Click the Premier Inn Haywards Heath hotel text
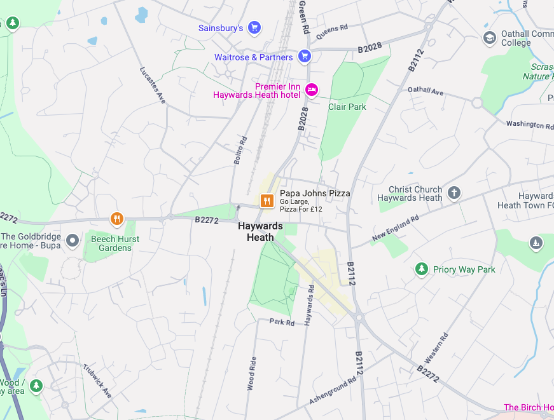The image size is (554, 420). 257,91
